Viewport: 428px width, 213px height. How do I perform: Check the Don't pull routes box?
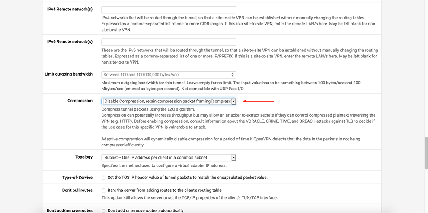[x=103, y=191]
